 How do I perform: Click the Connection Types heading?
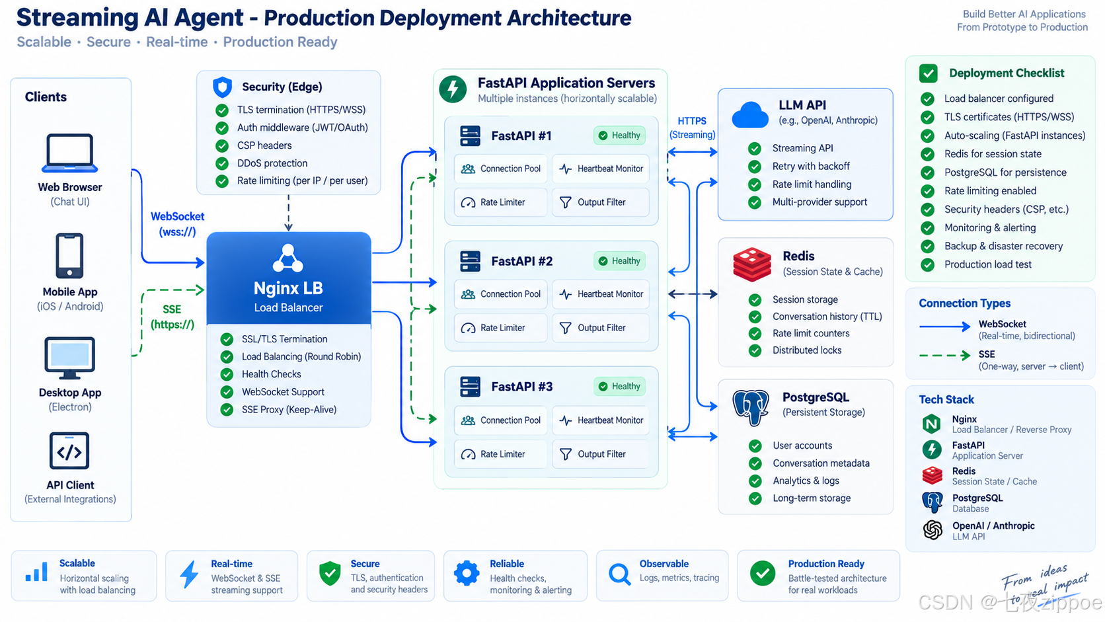964,303
